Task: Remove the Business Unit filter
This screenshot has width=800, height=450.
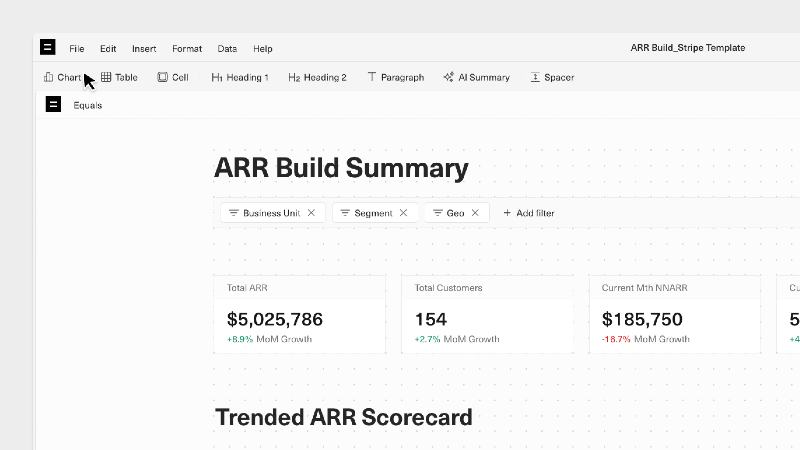Action: click(311, 213)
